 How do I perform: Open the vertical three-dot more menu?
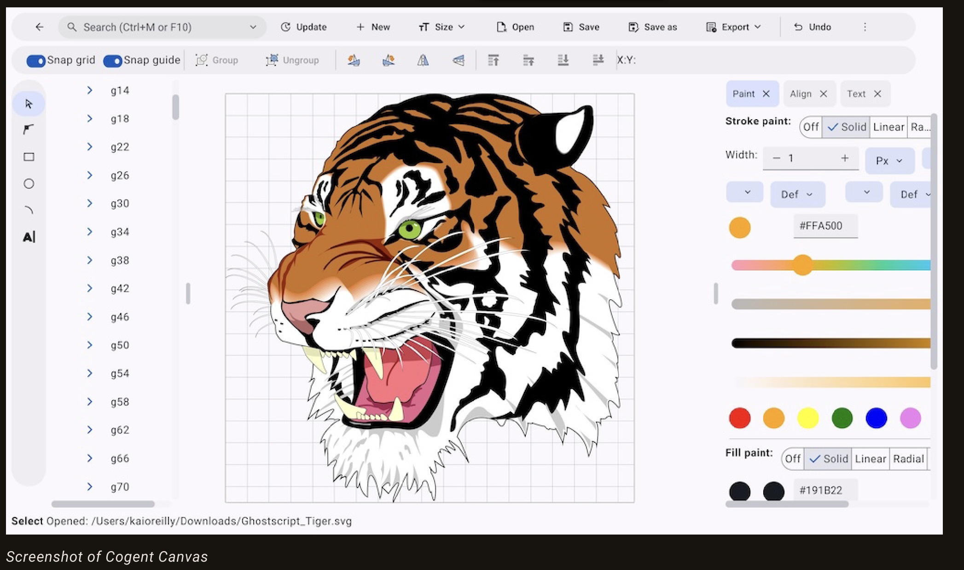click(x=865, y=27)
